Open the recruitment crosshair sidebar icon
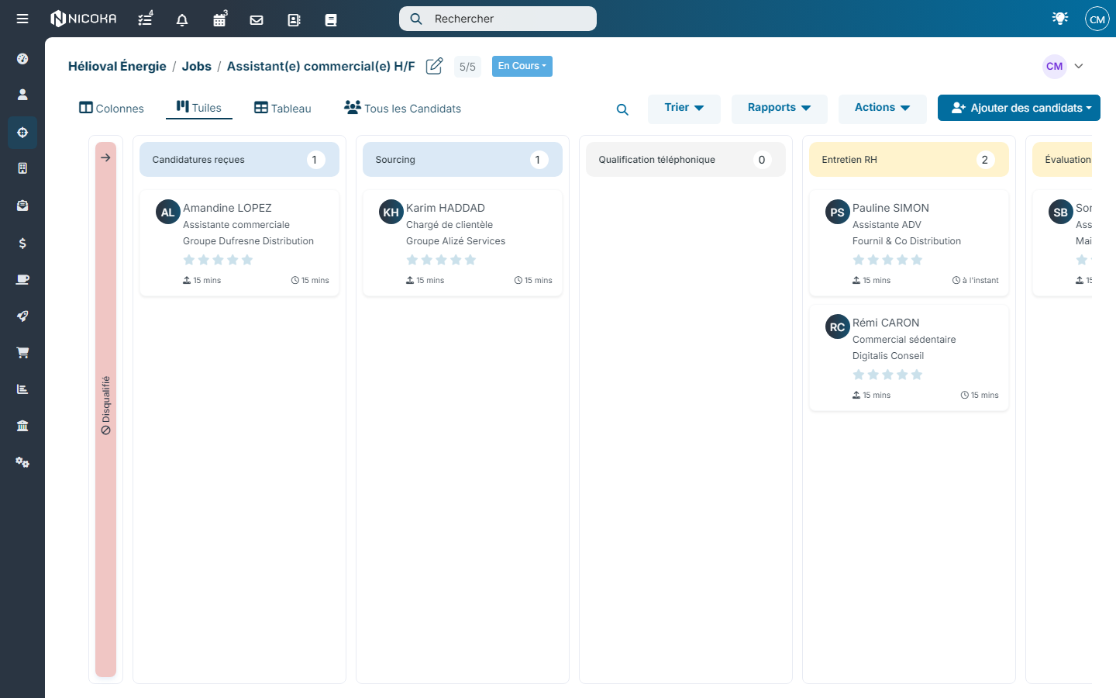 [x=22, y=133]
